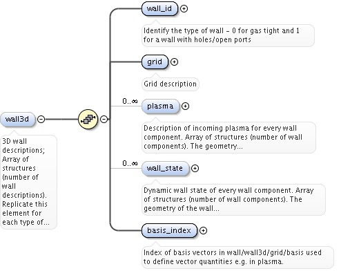Expand the grid element plus icon
The width and height of the screenshot is (350, 271).
click(x=174, y=62)
